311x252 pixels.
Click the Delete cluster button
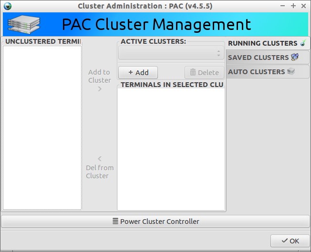click(204, 73)
